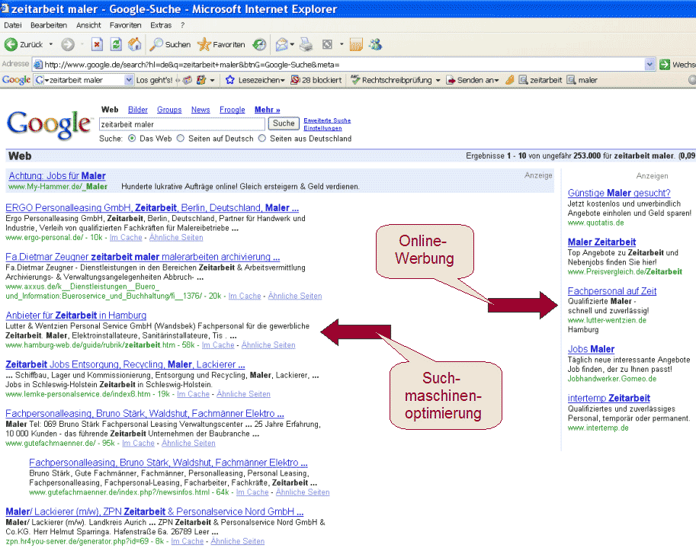This screenshot has width=696, height=548.
Task: Open the Extras menu
Action: click(161, 25)
